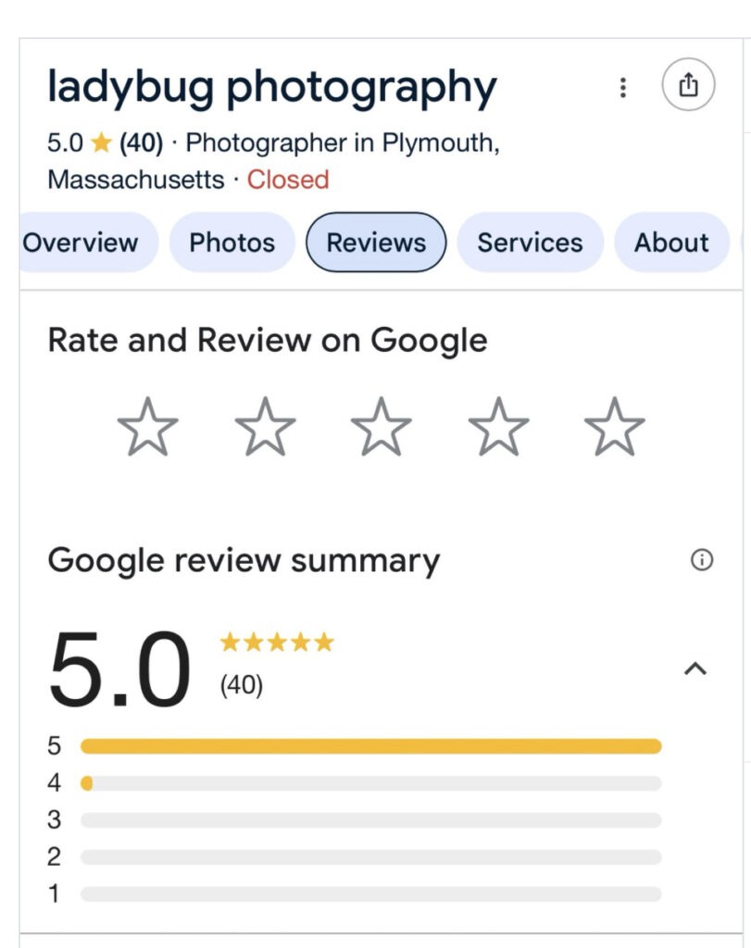Click the share icon button

[x=688, y=86]
